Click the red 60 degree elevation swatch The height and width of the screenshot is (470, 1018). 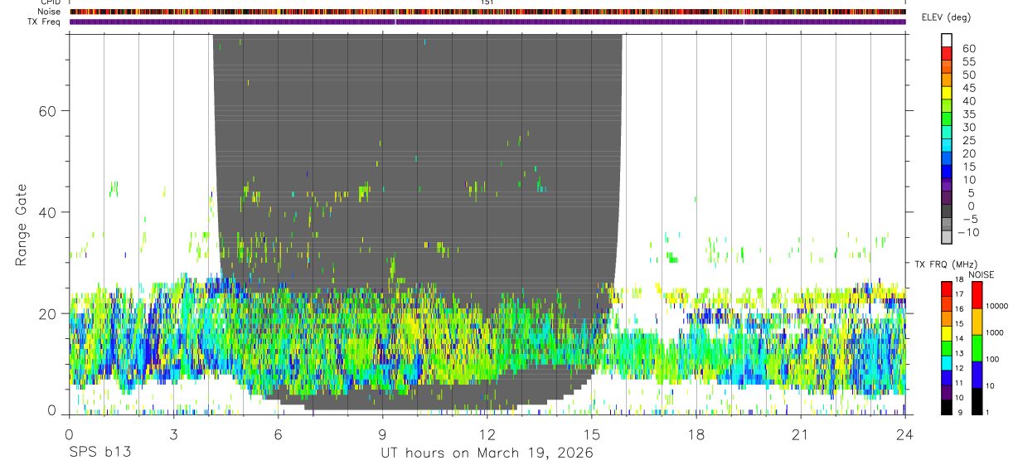click(947, 53)
